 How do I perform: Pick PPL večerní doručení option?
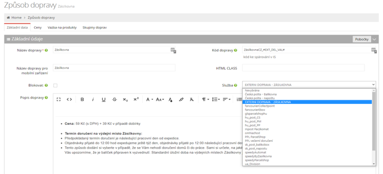307,141
